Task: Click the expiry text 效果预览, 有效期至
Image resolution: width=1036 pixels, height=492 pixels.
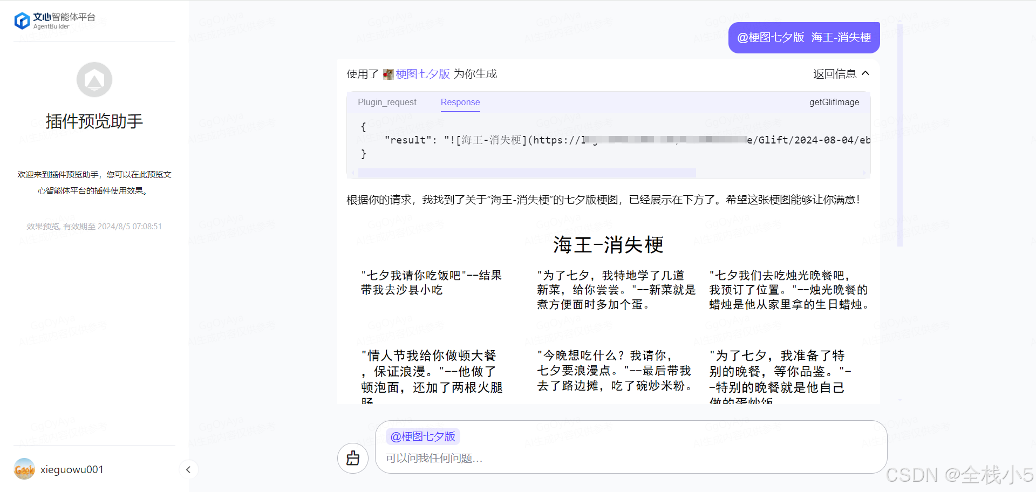Action: (x=94, y=227)
